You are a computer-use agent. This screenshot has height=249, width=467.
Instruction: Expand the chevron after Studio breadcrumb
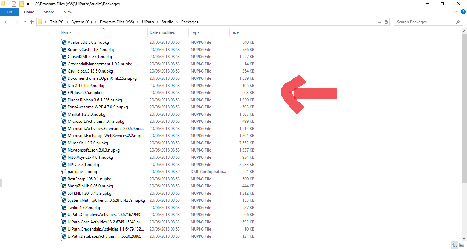click(x=177, y=22)
